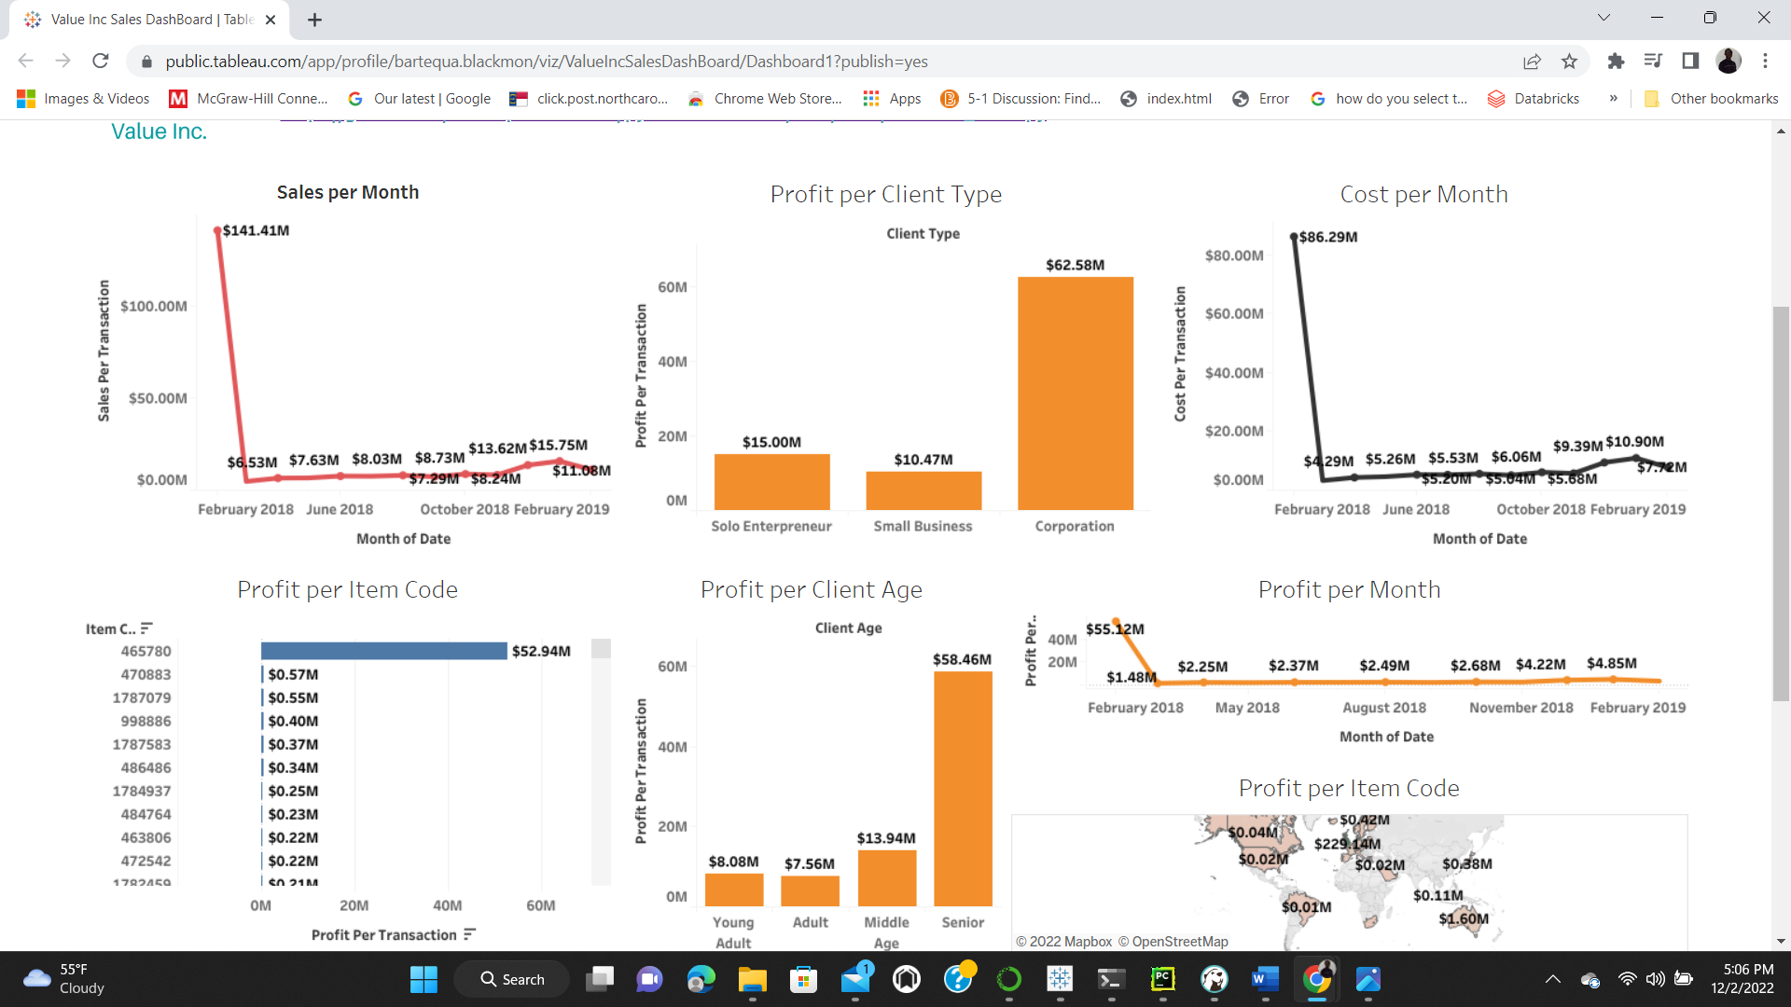The width and height of the screenshot is (1791, 1007).
Task: Click the Chrome share icon
Action: point(1532,62)
